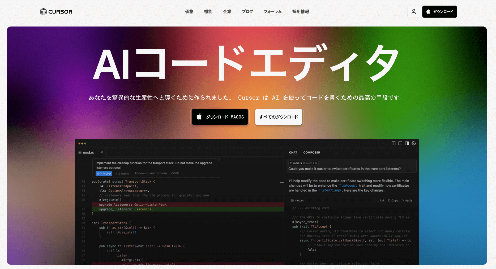Close the mod.rs tab
The height and width of the screenshot is (269, 496).
click(102, 152)
